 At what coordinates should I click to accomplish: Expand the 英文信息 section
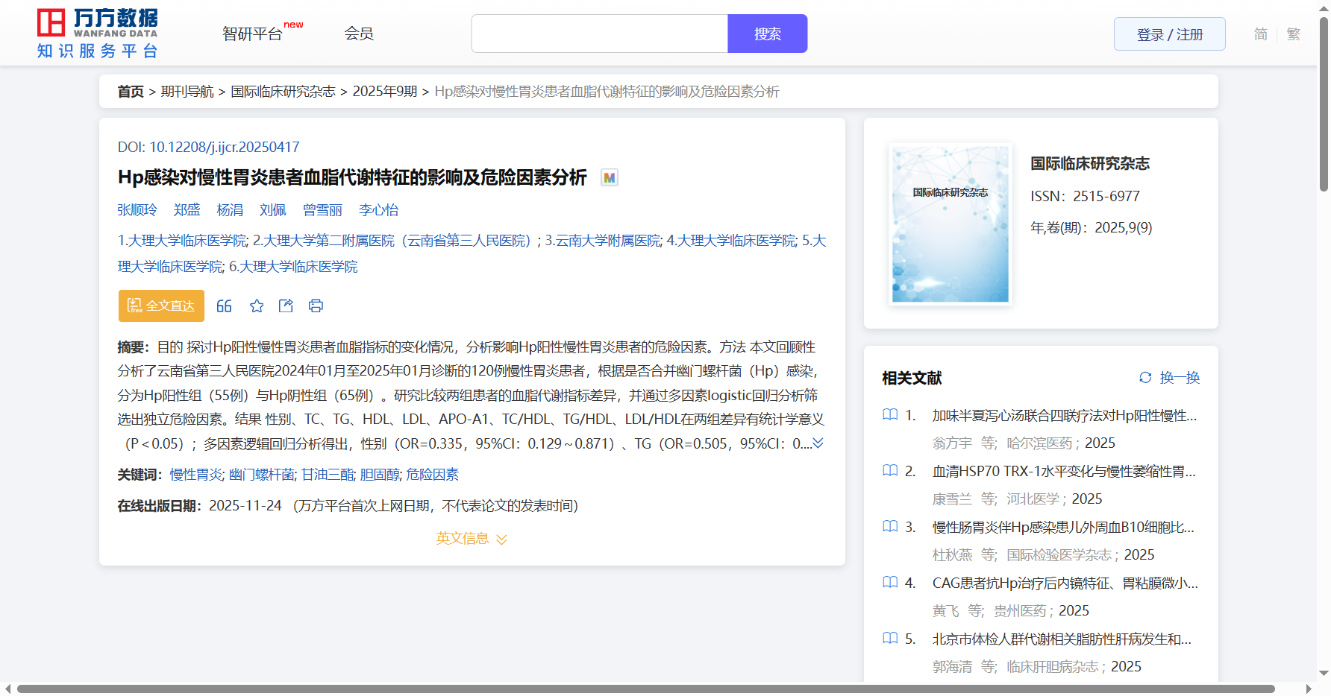coord(472,539)
